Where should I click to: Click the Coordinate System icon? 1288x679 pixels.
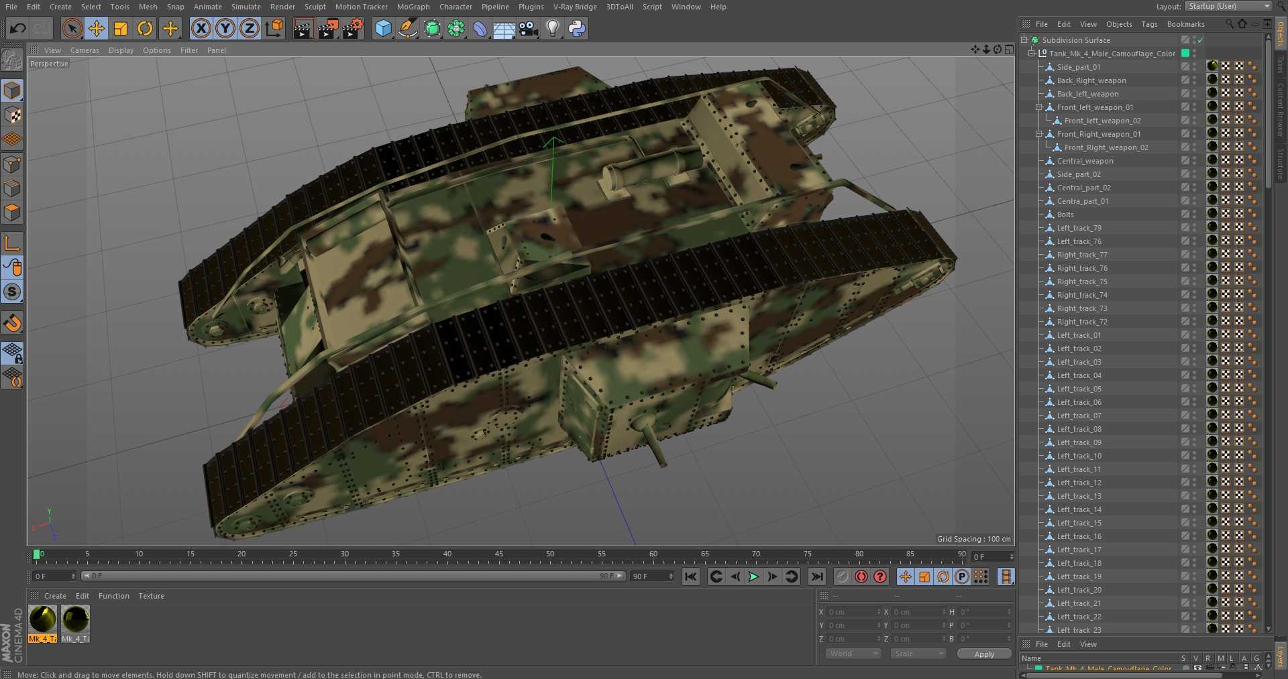[274, 28]
